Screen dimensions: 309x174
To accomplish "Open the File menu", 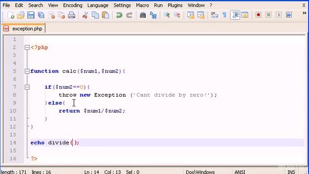I will pyautogui.click(x=6, y=5).
